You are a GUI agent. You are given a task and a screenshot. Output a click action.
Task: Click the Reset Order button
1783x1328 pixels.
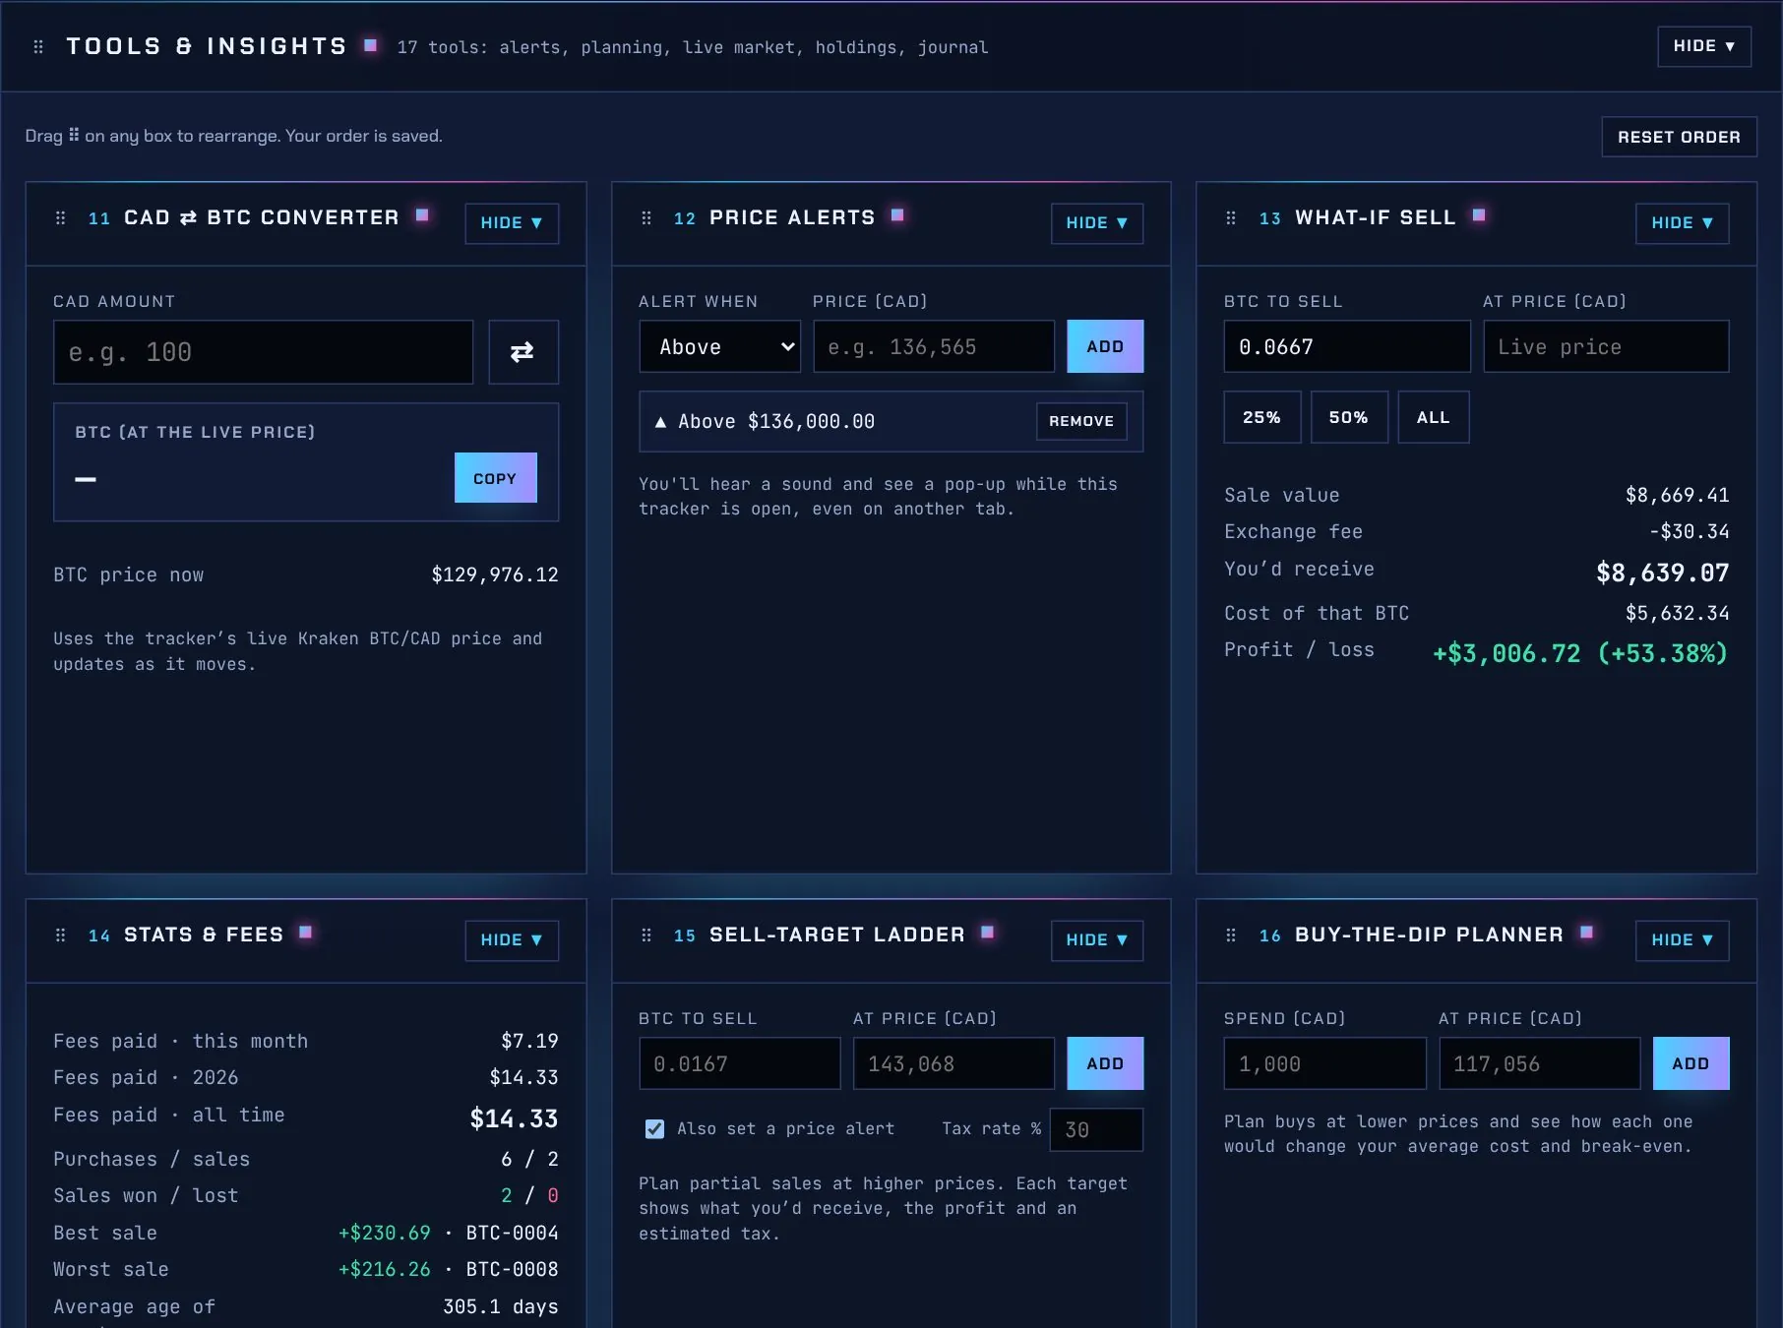(1679, 137)
